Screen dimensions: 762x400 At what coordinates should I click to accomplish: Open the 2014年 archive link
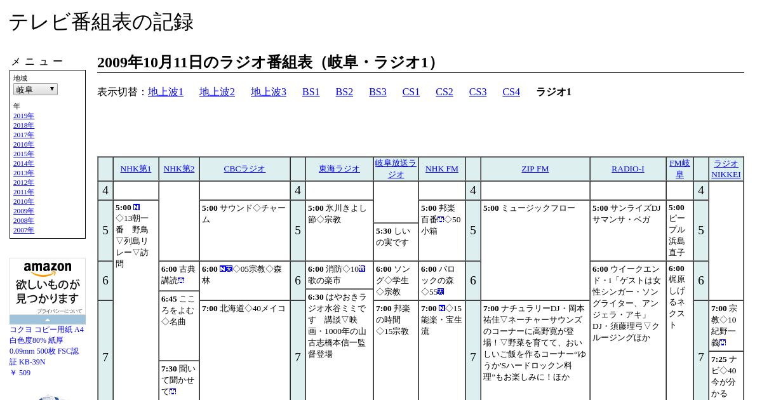click(23, 163)
